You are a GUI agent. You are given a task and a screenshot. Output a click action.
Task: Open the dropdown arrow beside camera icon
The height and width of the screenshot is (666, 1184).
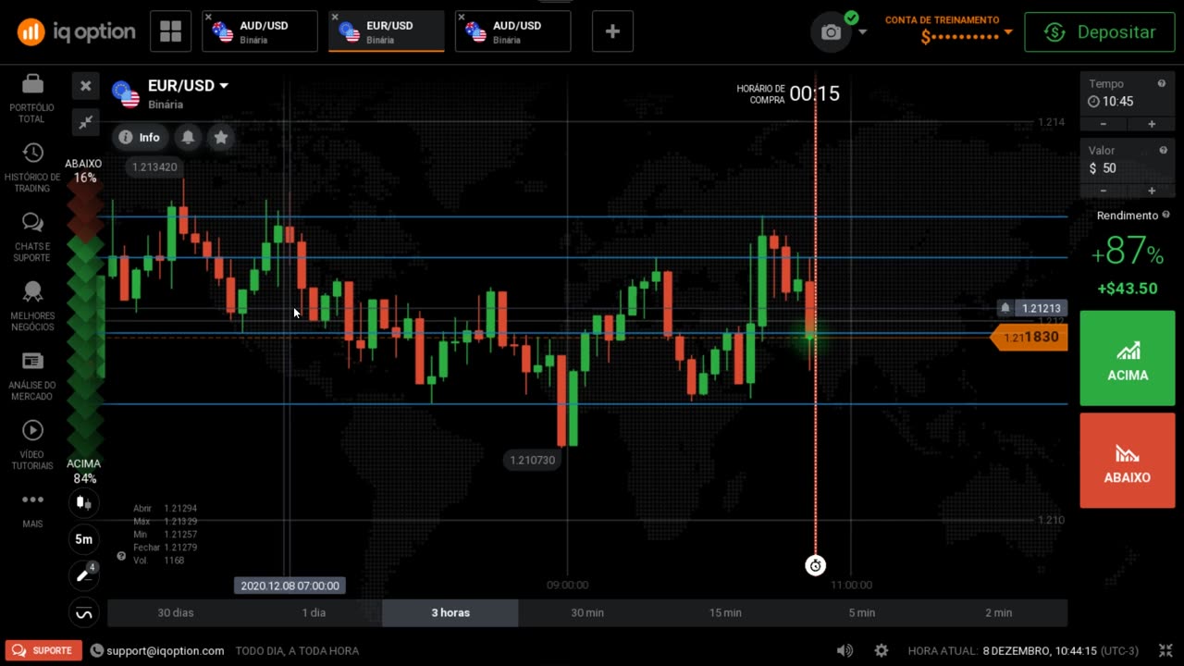pyautogui.click(x=862, y=32)
